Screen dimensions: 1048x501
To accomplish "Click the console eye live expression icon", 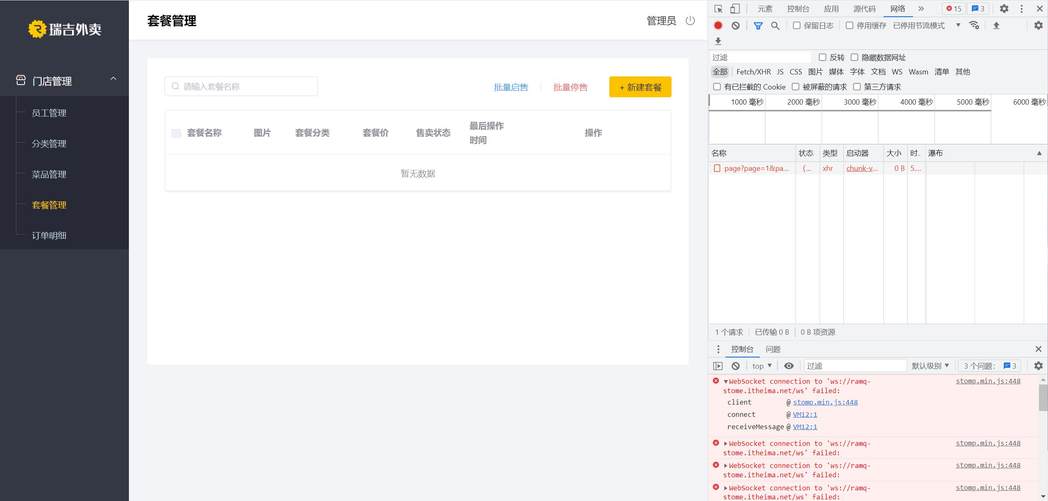I will (789, 366).
